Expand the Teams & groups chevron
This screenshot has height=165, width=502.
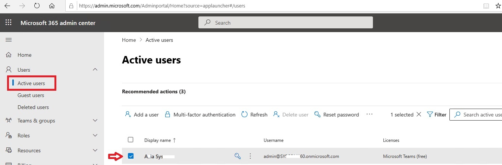(95, 121)
